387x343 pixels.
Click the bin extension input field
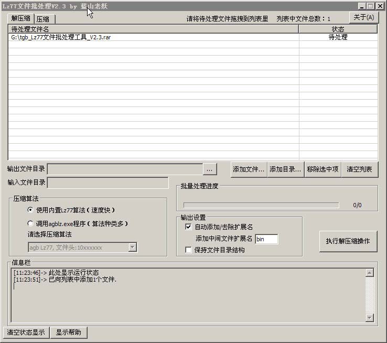266,239
